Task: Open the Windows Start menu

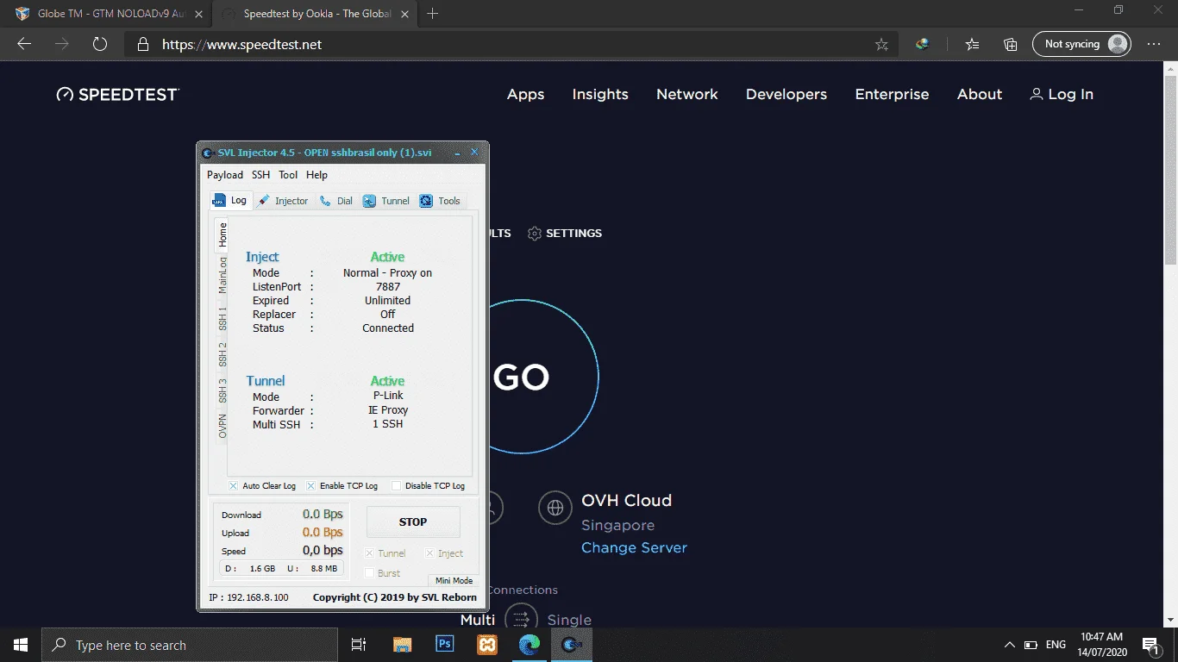Action: pos(21,645)
